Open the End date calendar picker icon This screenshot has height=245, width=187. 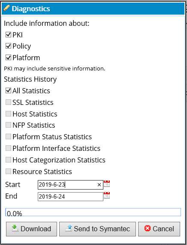[107, 195]
